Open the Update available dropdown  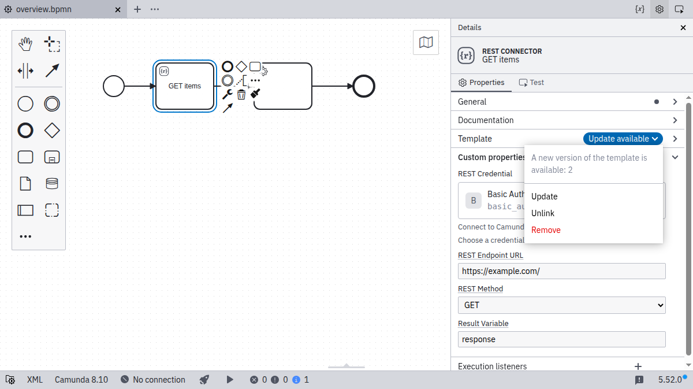pos(623,139)
